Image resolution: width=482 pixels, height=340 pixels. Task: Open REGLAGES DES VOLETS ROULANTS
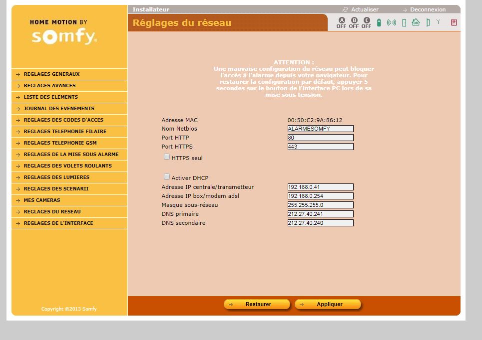(x=67, y=166)
